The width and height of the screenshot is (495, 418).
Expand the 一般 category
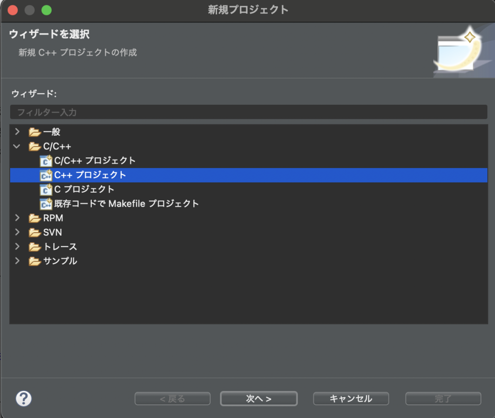coord(17,132)
